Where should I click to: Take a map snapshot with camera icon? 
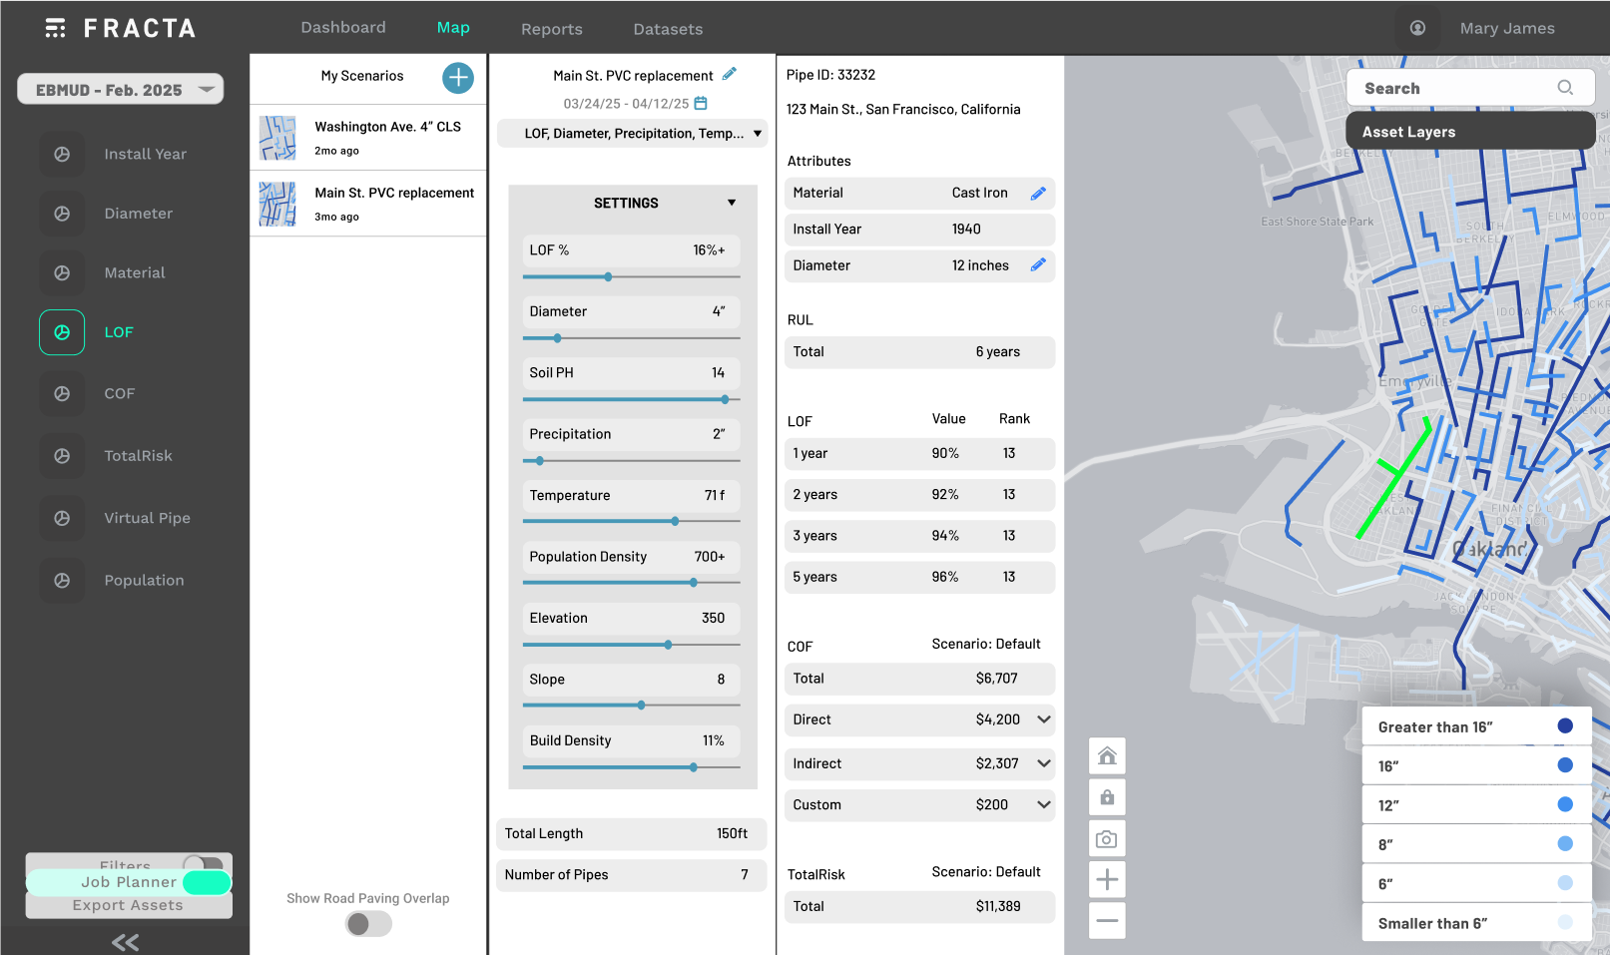pos(1107,839)
